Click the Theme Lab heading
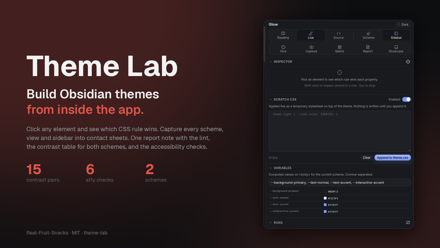 pos(102,66)
